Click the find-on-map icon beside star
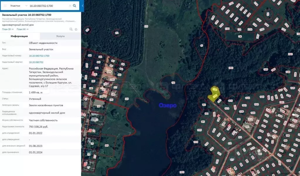 [71, 29]
